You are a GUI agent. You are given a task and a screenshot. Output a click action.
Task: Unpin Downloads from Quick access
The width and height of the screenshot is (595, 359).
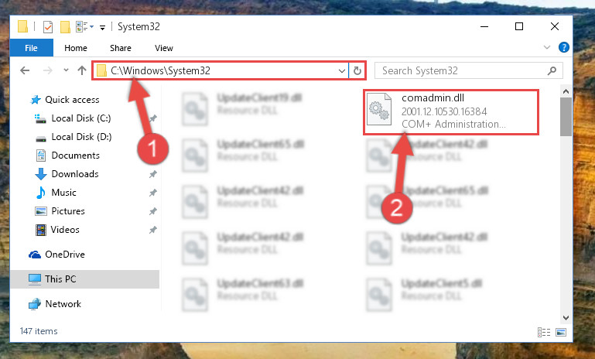coord(153,174)
